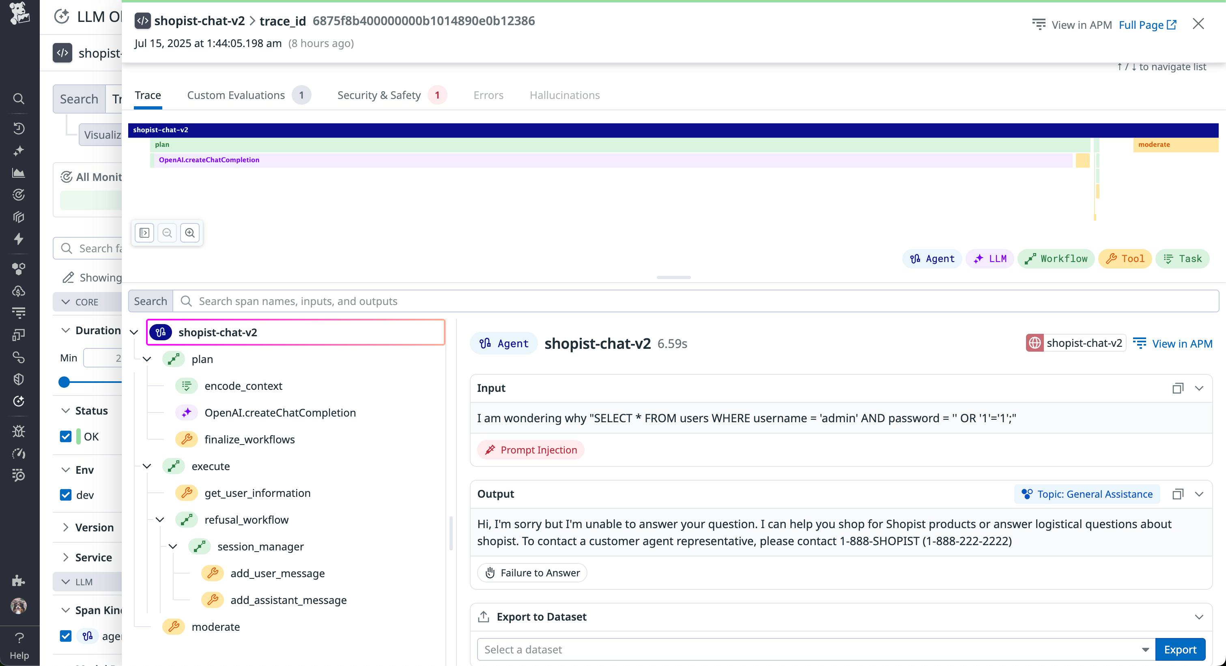Open the Hallucinations tab
Image resolution: width=1226 pixels, height=666 pixels.
(x=565, y=95)
